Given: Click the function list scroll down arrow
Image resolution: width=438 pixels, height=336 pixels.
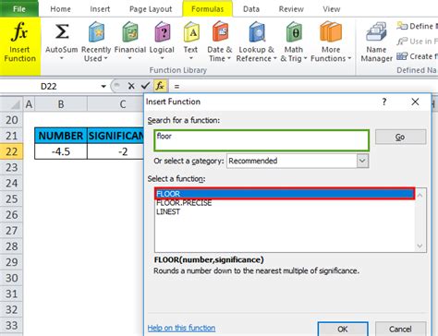Looking at the screenshot, I should point(420,246).
